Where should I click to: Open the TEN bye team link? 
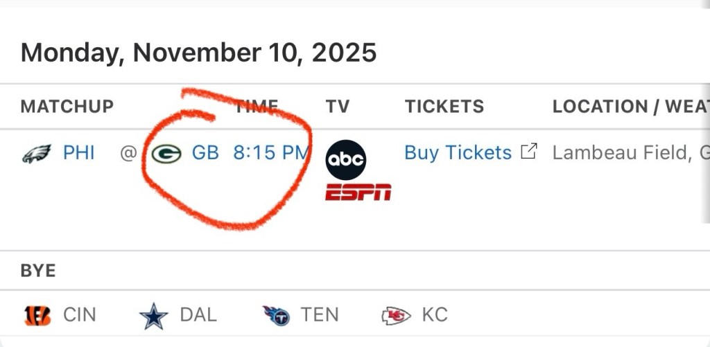tap(320, 315)
